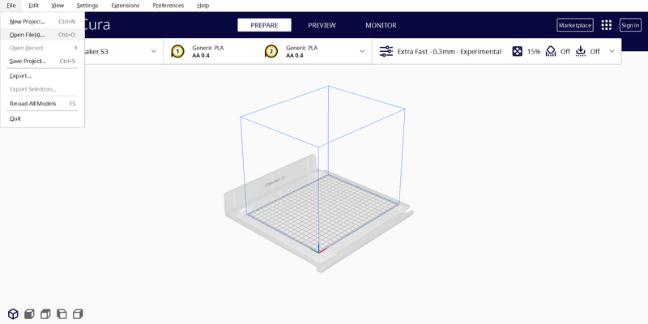Choose Reload All Models menu entry
648x324 pixels.
43,104
